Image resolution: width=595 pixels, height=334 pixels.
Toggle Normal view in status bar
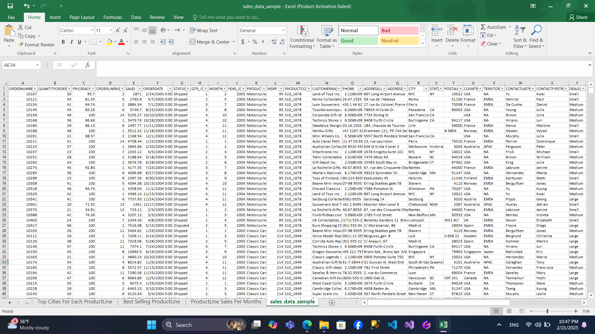pyautogui.click(x=496, y=311)
